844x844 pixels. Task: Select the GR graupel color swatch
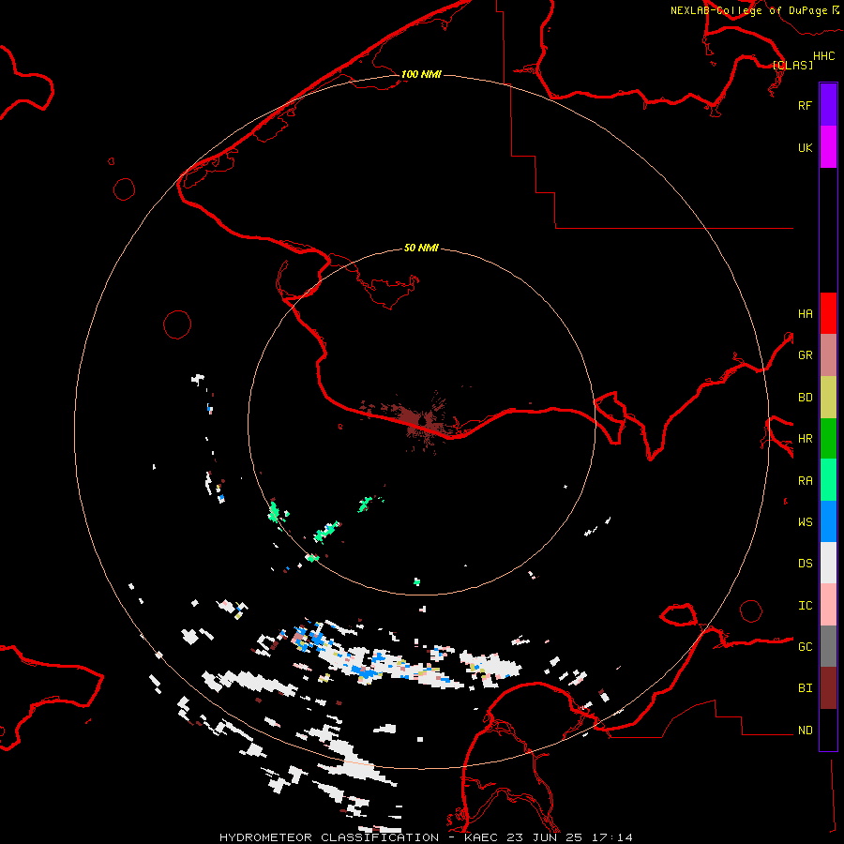(x=828, y=355)
